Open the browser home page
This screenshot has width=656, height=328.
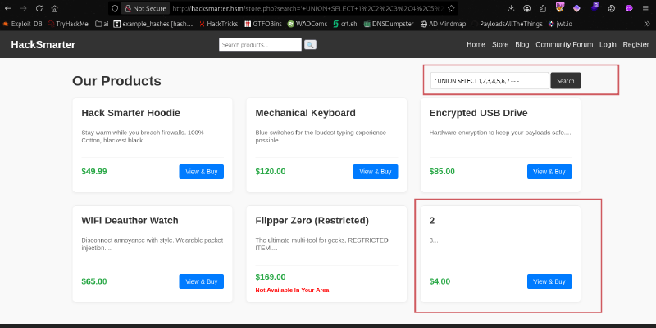(54, 8)
